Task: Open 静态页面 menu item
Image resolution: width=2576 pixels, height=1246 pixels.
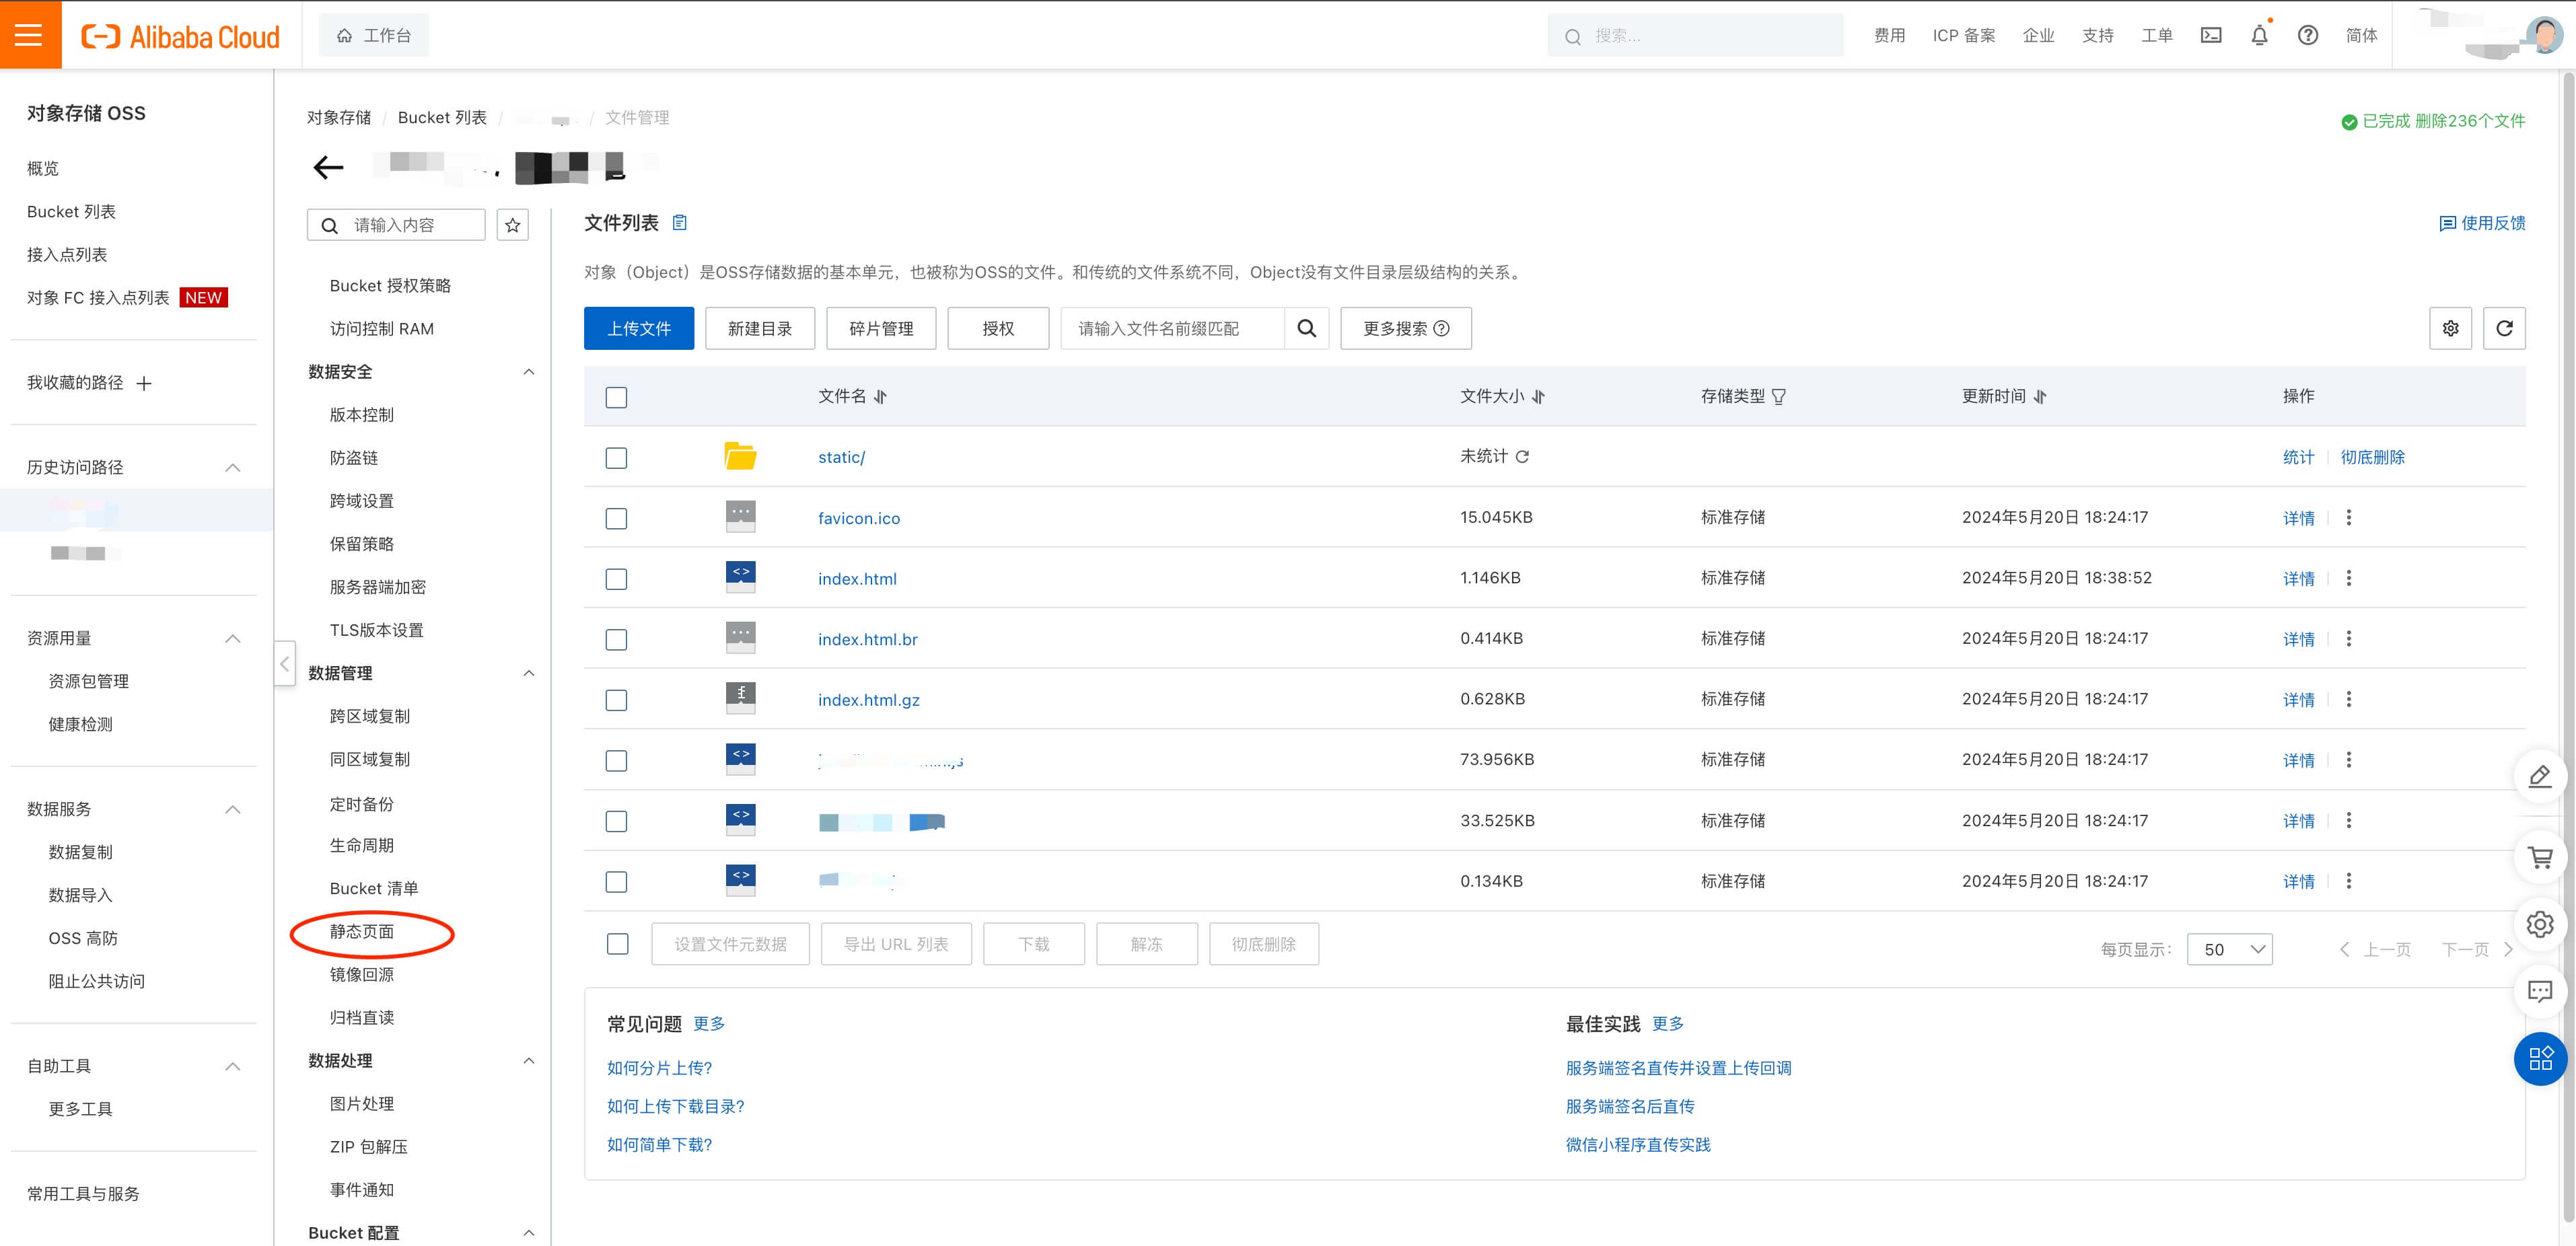Action: pos(362,931)
